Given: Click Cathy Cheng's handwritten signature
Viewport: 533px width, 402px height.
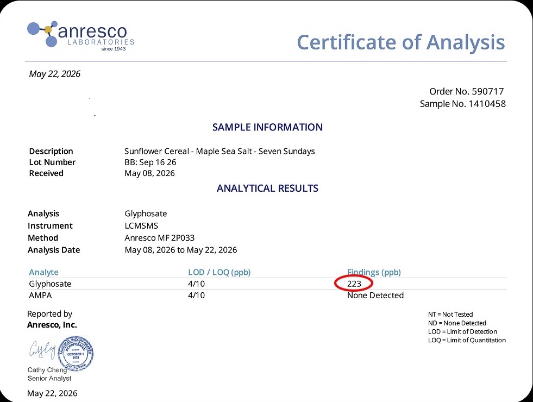Looking at the screenshot, I should coord(42,350).
